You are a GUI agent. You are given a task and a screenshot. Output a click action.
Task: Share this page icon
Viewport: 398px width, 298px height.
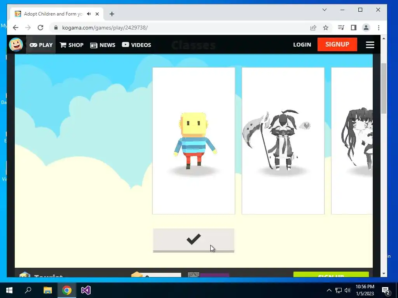click(x=313, y=28)
